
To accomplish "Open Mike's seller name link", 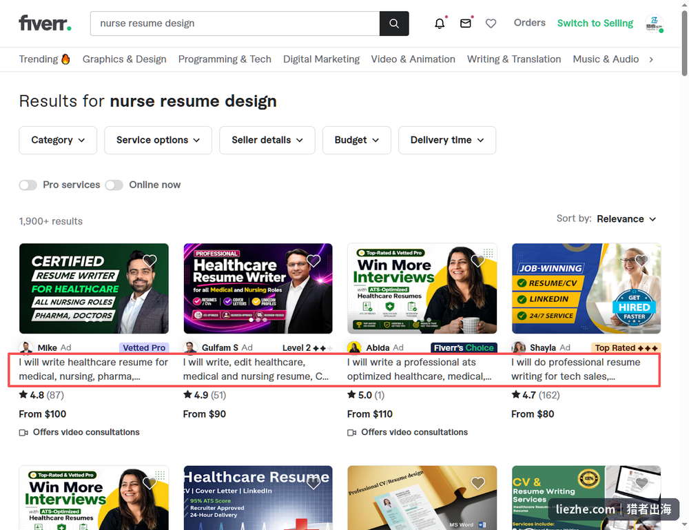I will (x=47, y=347).
